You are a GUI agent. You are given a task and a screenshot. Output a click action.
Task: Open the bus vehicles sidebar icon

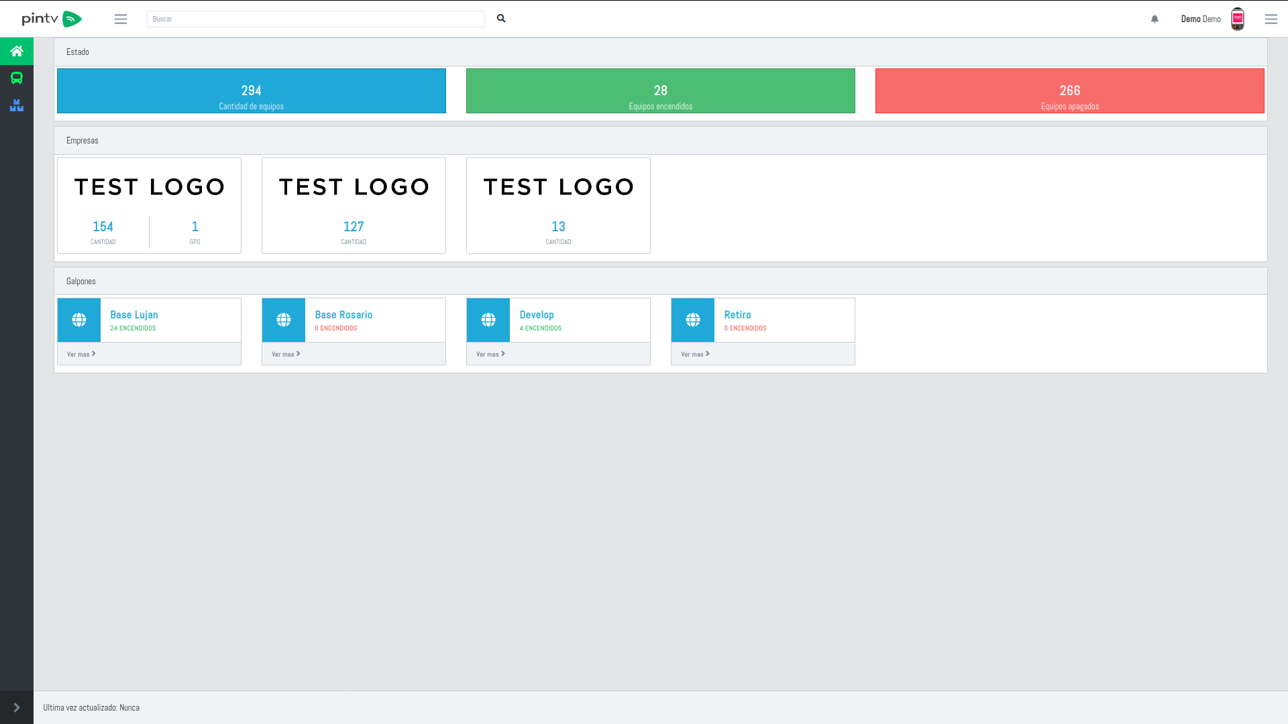(17, 78)
